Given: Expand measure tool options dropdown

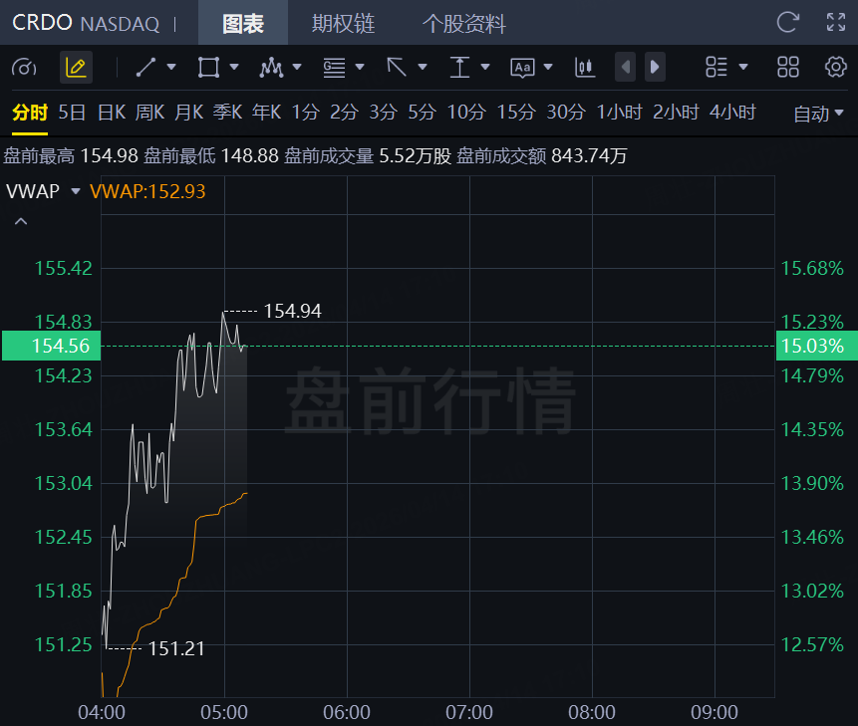Looking at the screenshot, I should pos(485,68).
